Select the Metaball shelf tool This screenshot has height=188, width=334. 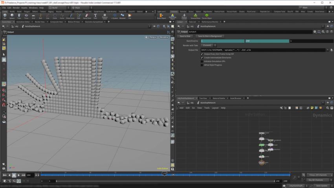[122, 16]
